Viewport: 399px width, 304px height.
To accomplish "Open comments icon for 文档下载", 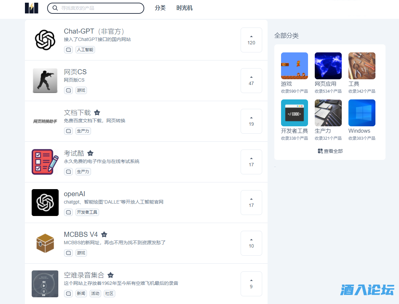I will tap(68, 131).
